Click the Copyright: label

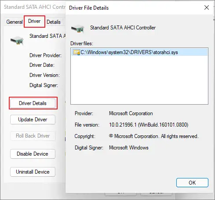(x=85, y=136)
